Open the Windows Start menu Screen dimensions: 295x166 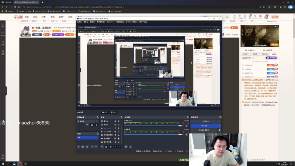pos(3,164)
